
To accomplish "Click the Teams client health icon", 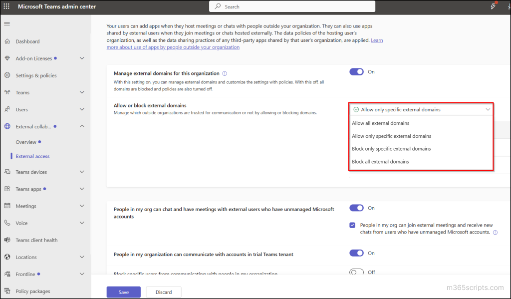I will 7,240.
